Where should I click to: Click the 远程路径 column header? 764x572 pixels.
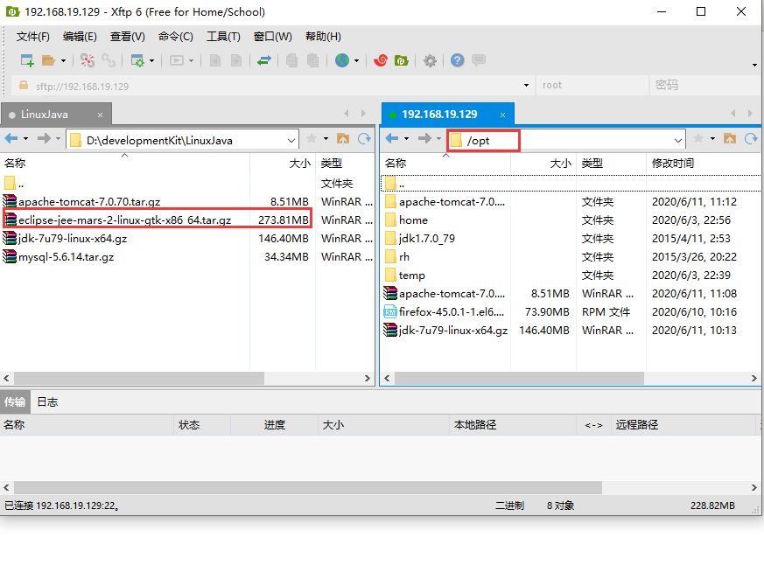tap(683, 424)
